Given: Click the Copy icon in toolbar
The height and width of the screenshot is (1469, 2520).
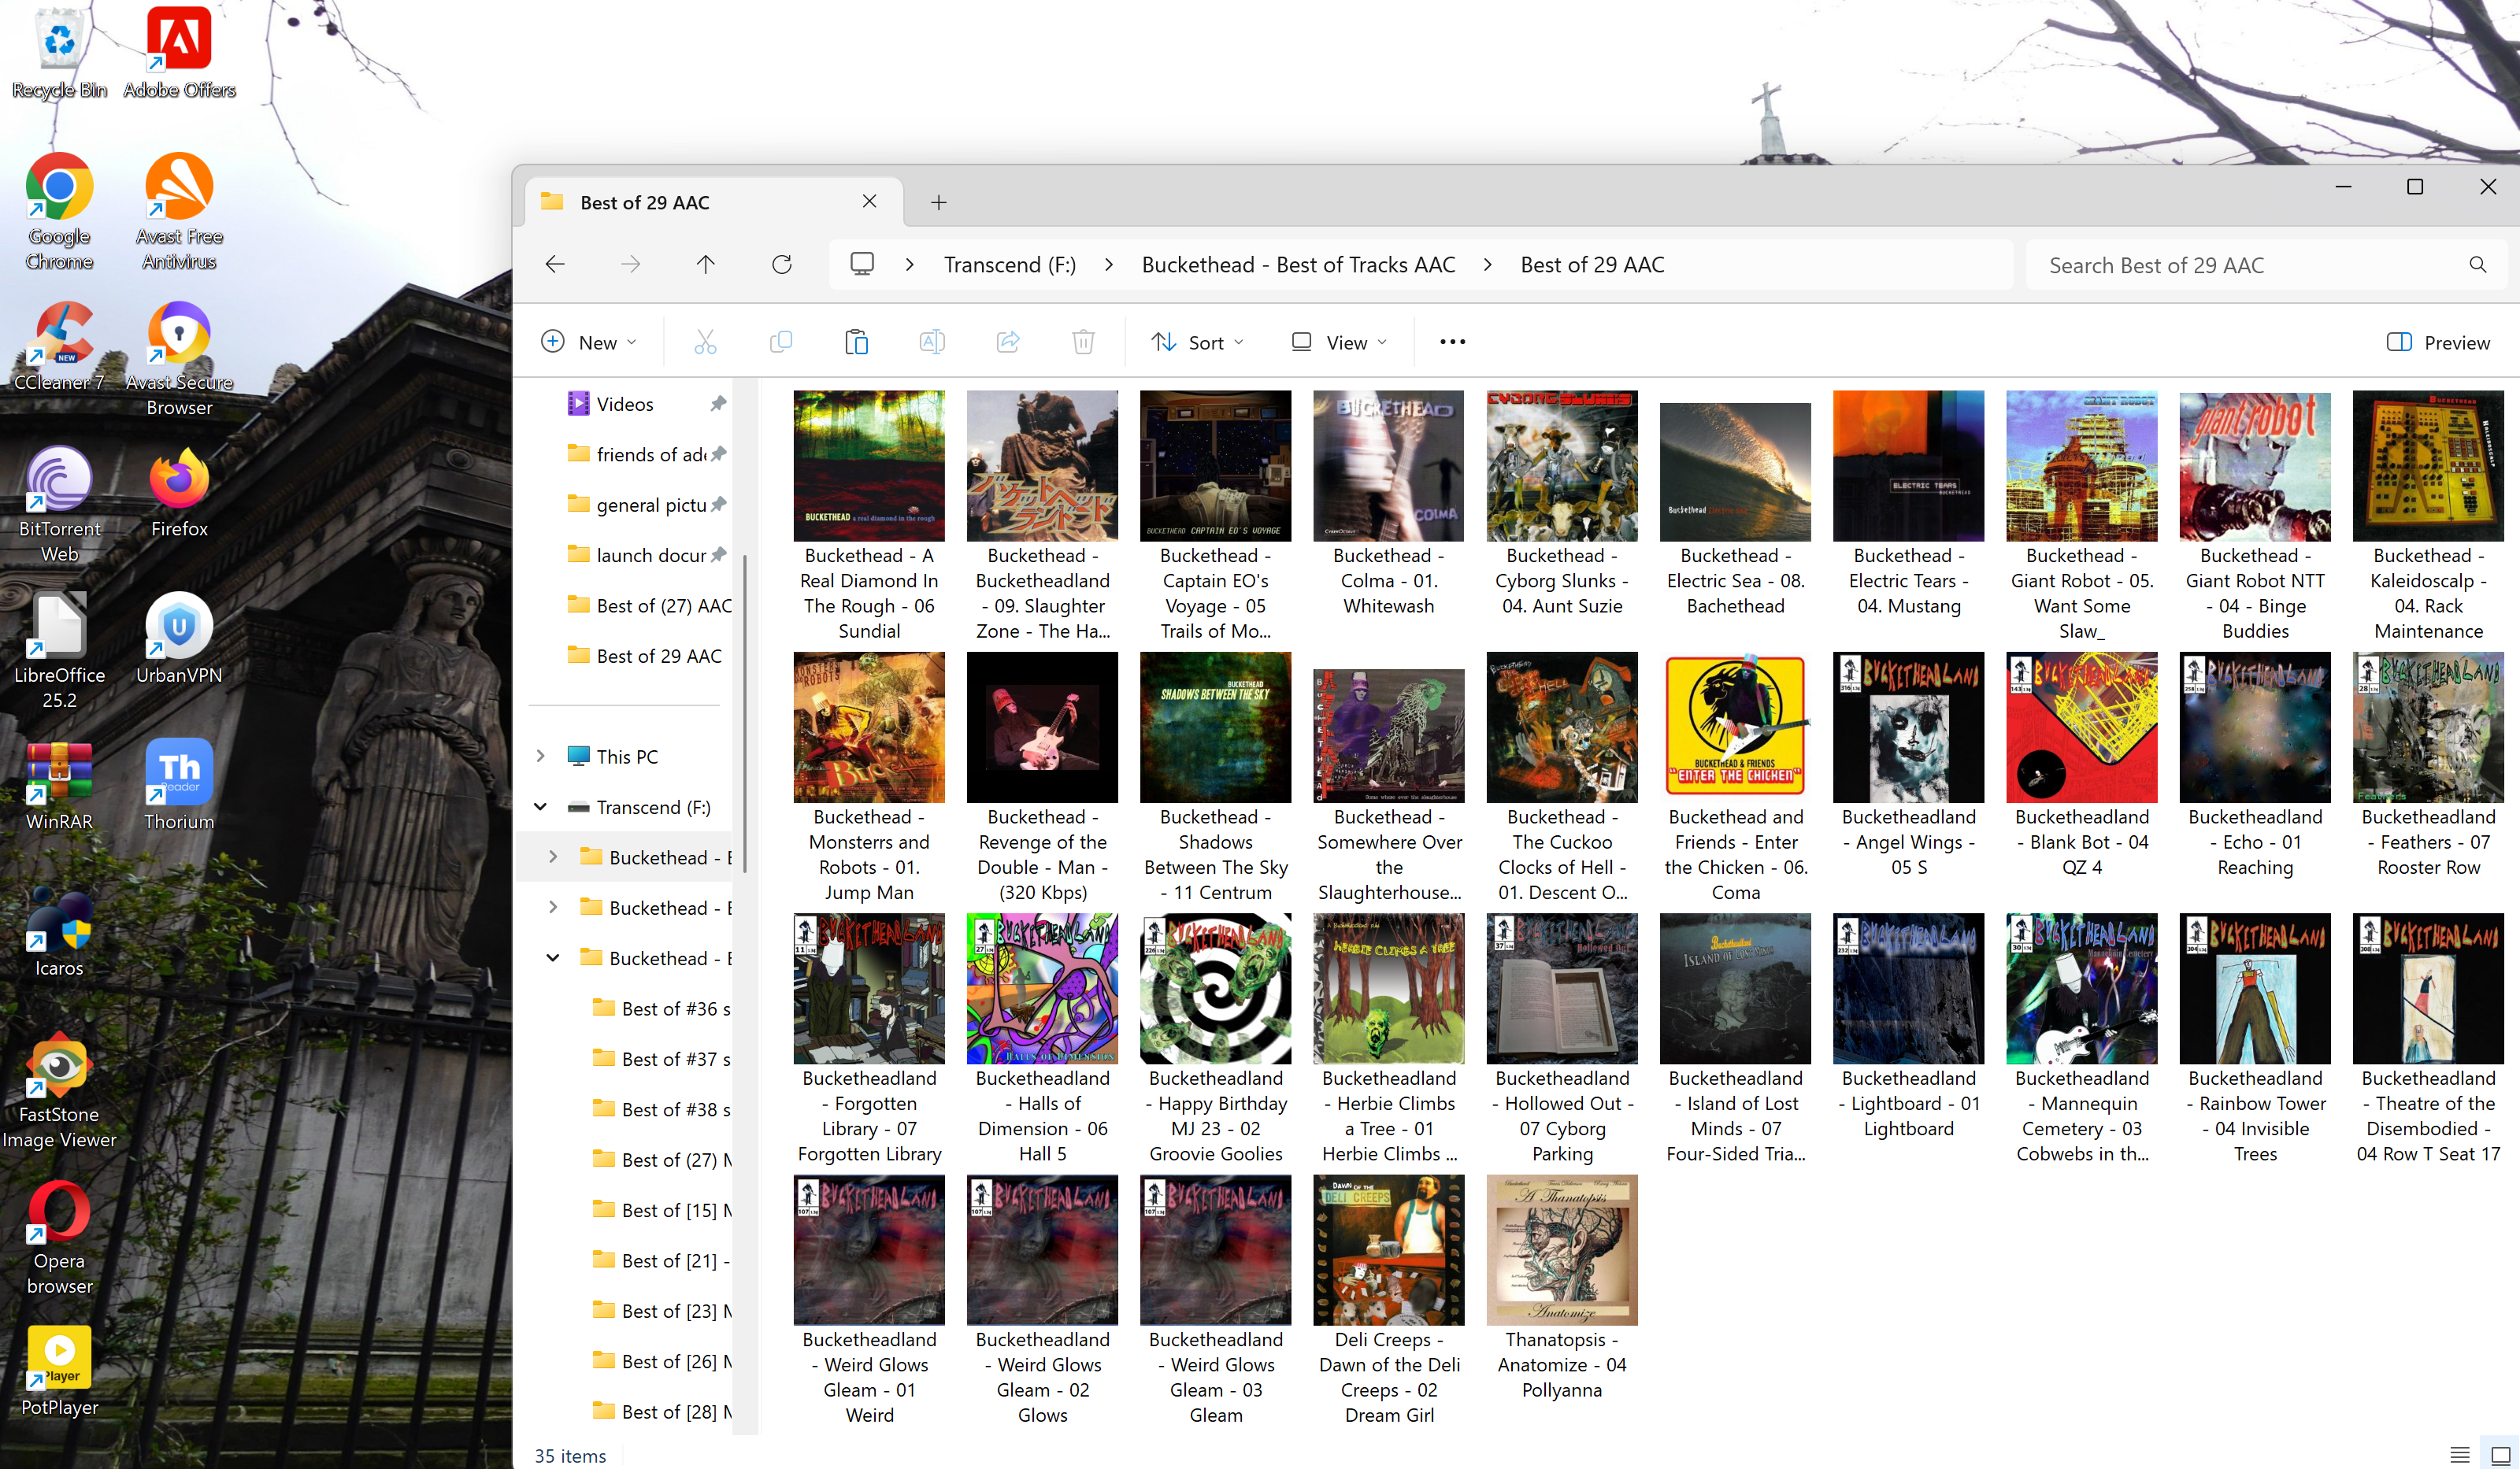Looking at the screenshot, I should [x=781, y=342].
